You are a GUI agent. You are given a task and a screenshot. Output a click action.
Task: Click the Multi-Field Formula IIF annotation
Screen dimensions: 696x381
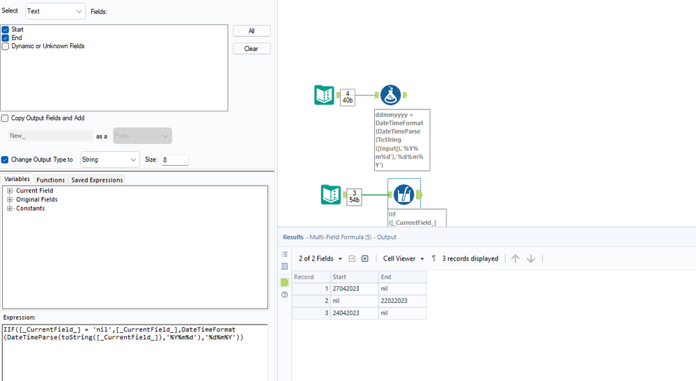417,218
